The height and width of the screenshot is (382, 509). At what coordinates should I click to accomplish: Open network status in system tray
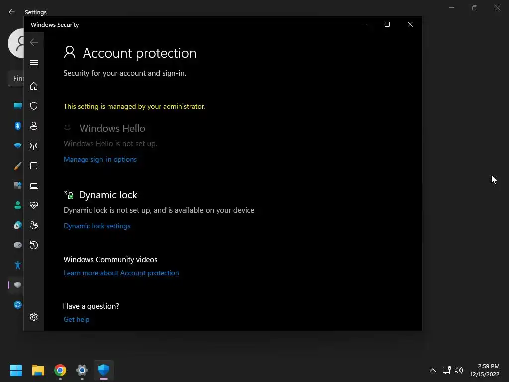pyautogui.click(x=447, y=370)
